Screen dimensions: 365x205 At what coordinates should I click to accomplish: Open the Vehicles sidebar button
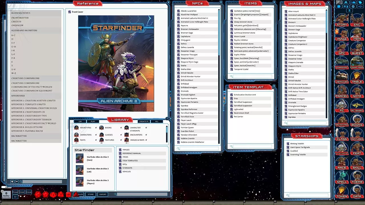pyautogui.click(x=342, y=77)
